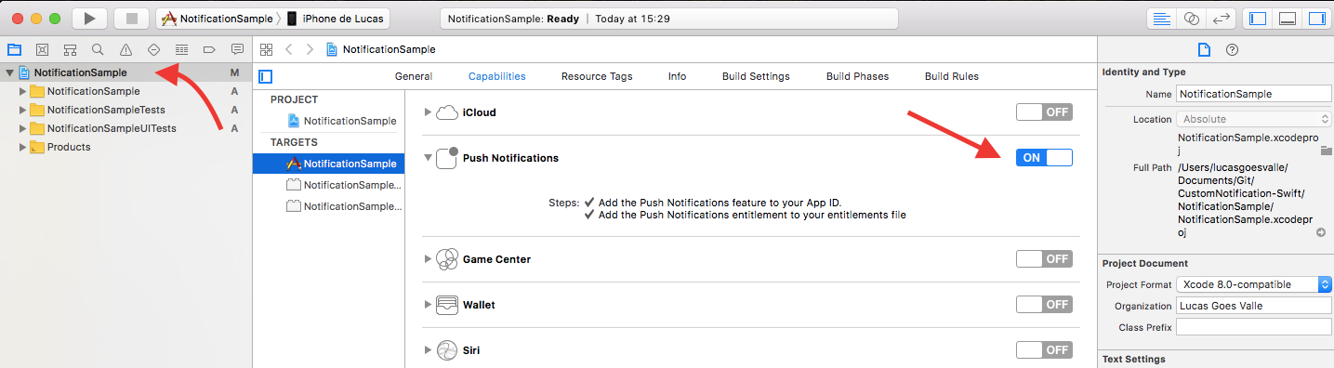The width and height of the screenshot is (1334, 368).
Task: Expand the NotificationSampleTests folder
Action: [x=22, y=110]
